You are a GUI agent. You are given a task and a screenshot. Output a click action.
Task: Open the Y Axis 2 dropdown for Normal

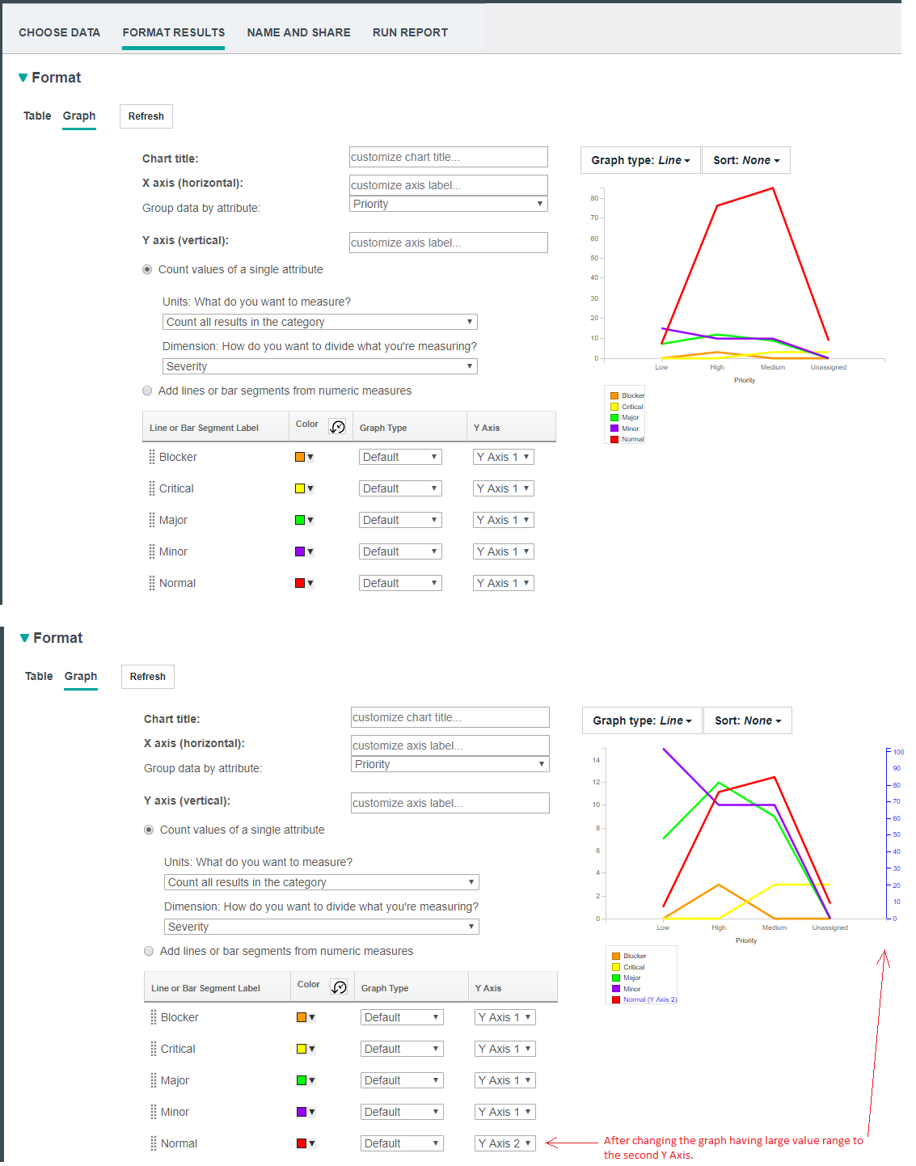coord(504,1143)
